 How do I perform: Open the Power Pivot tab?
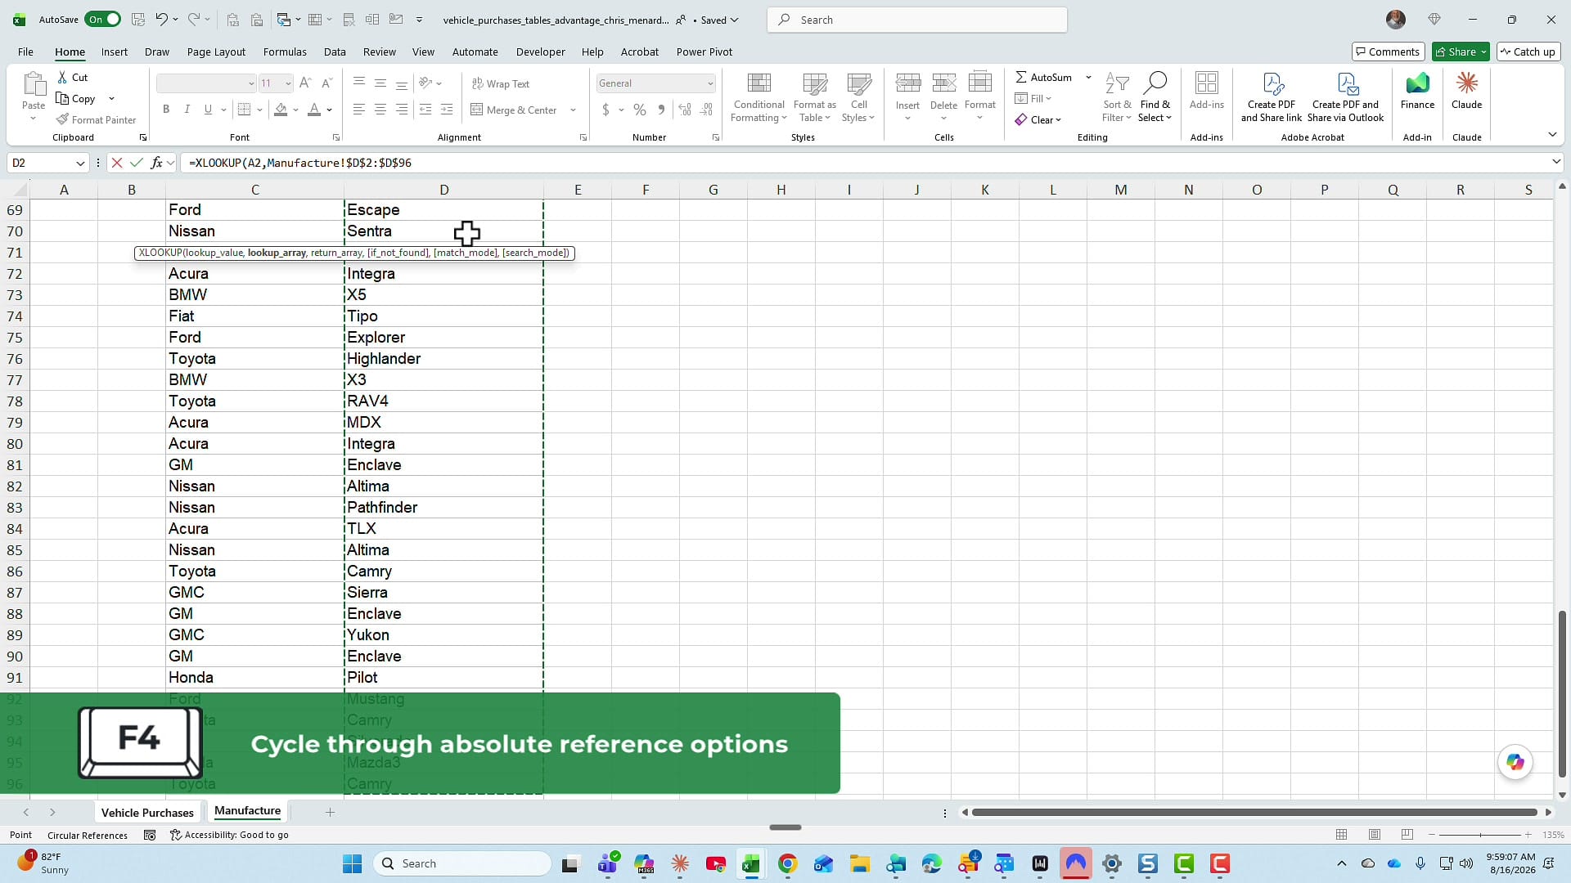click(x=704, y=52)
